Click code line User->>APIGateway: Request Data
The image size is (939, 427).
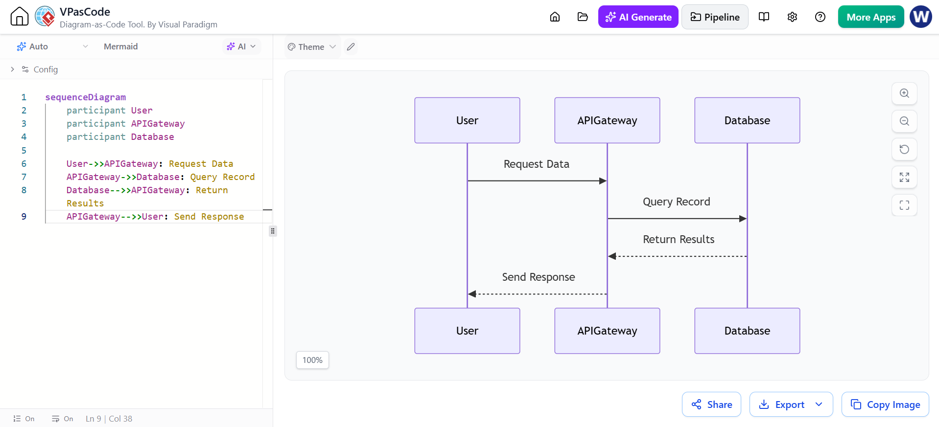(150, 164)
